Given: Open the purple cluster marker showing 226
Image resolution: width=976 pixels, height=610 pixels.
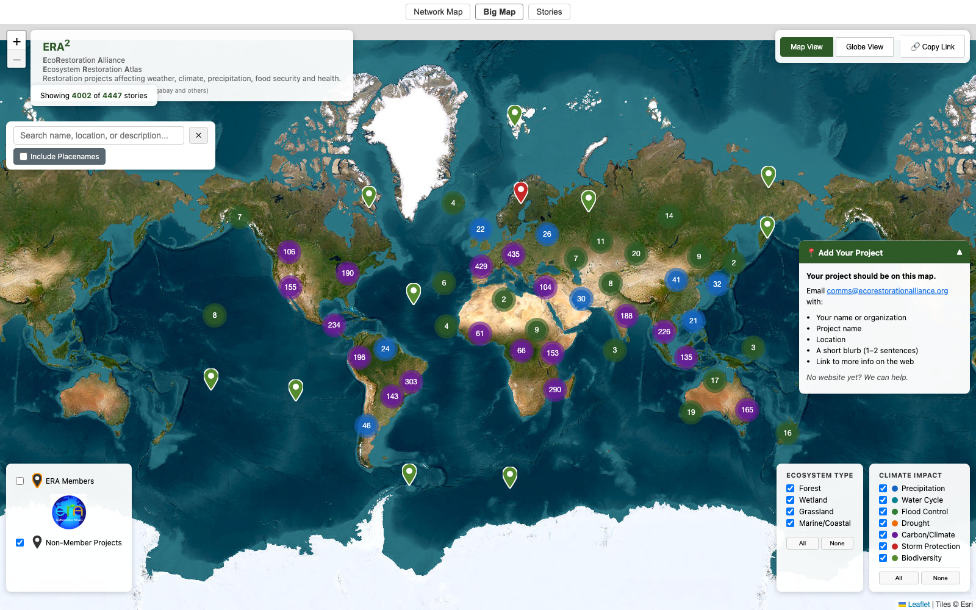Looking at the screenshot, I should 664,332.
